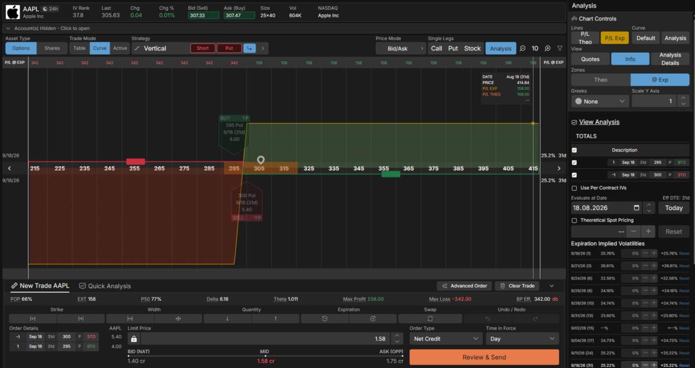
Task: Open the View Analysis link
Action: pyautogui.click(x=599, y=122)
